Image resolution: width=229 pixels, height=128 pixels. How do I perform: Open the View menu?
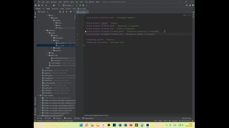tap(48, 2)
